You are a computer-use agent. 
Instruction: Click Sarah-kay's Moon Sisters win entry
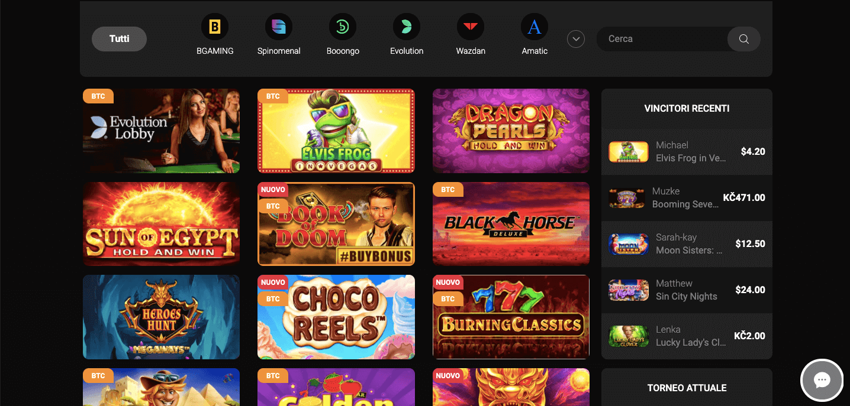click(687, 243)
